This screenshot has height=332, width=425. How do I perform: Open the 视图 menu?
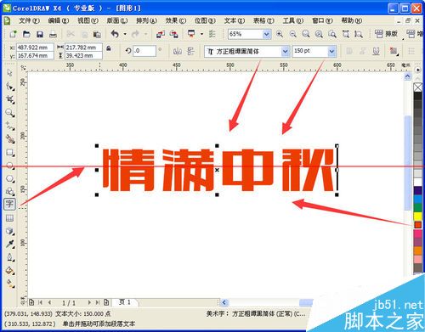[x=88, y=20]
